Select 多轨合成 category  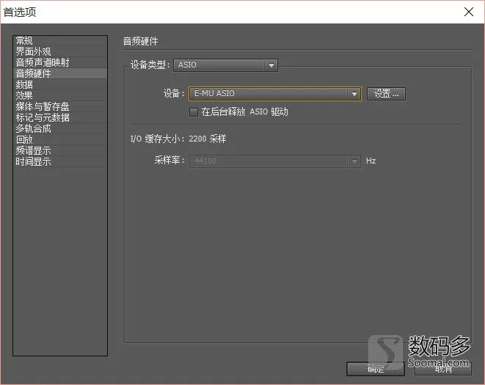coord(60,128)
